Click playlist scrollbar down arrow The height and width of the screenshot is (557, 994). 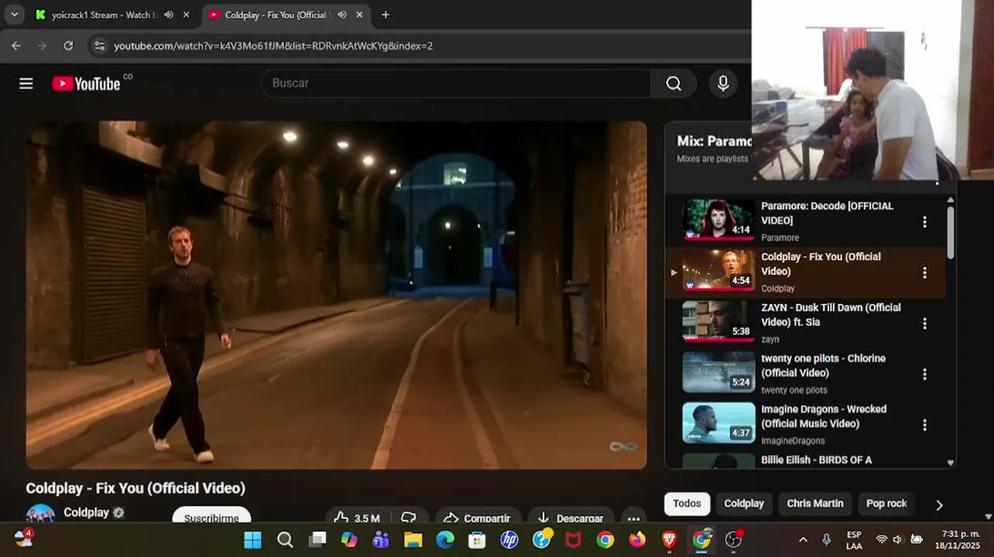click(x=951, y=463)
